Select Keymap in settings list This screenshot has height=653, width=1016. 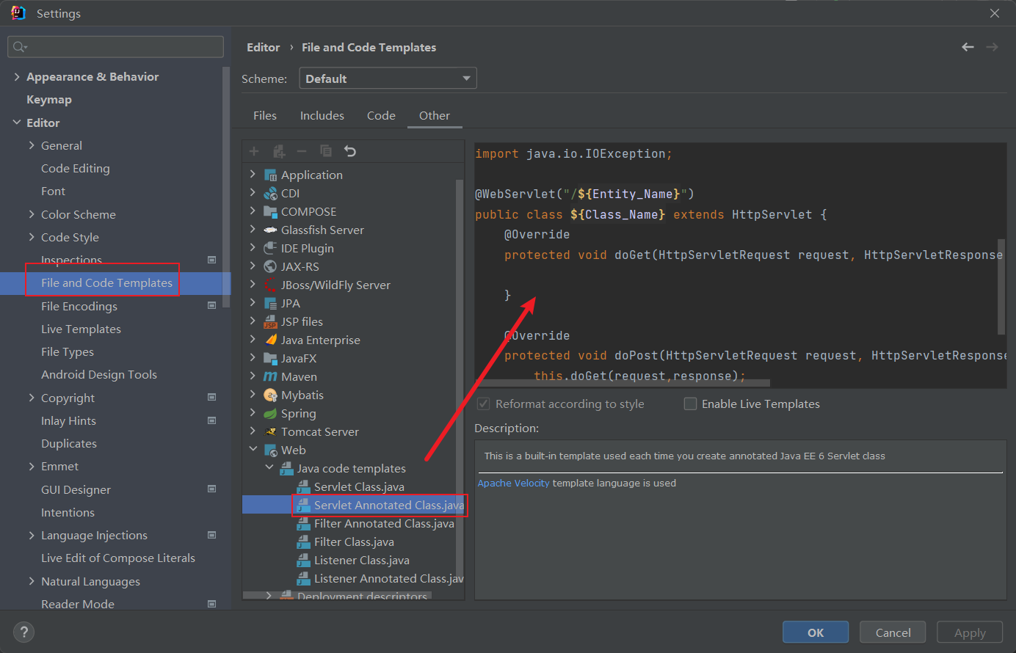click(49, 99)
